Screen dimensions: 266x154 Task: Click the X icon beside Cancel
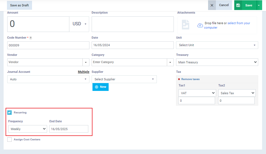212,5
